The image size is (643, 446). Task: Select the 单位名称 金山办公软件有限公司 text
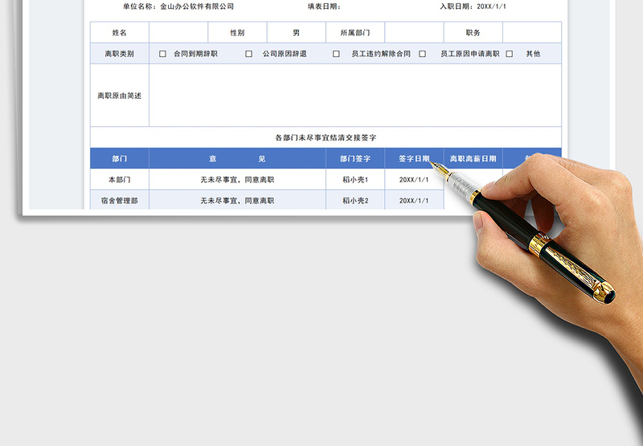196,6
